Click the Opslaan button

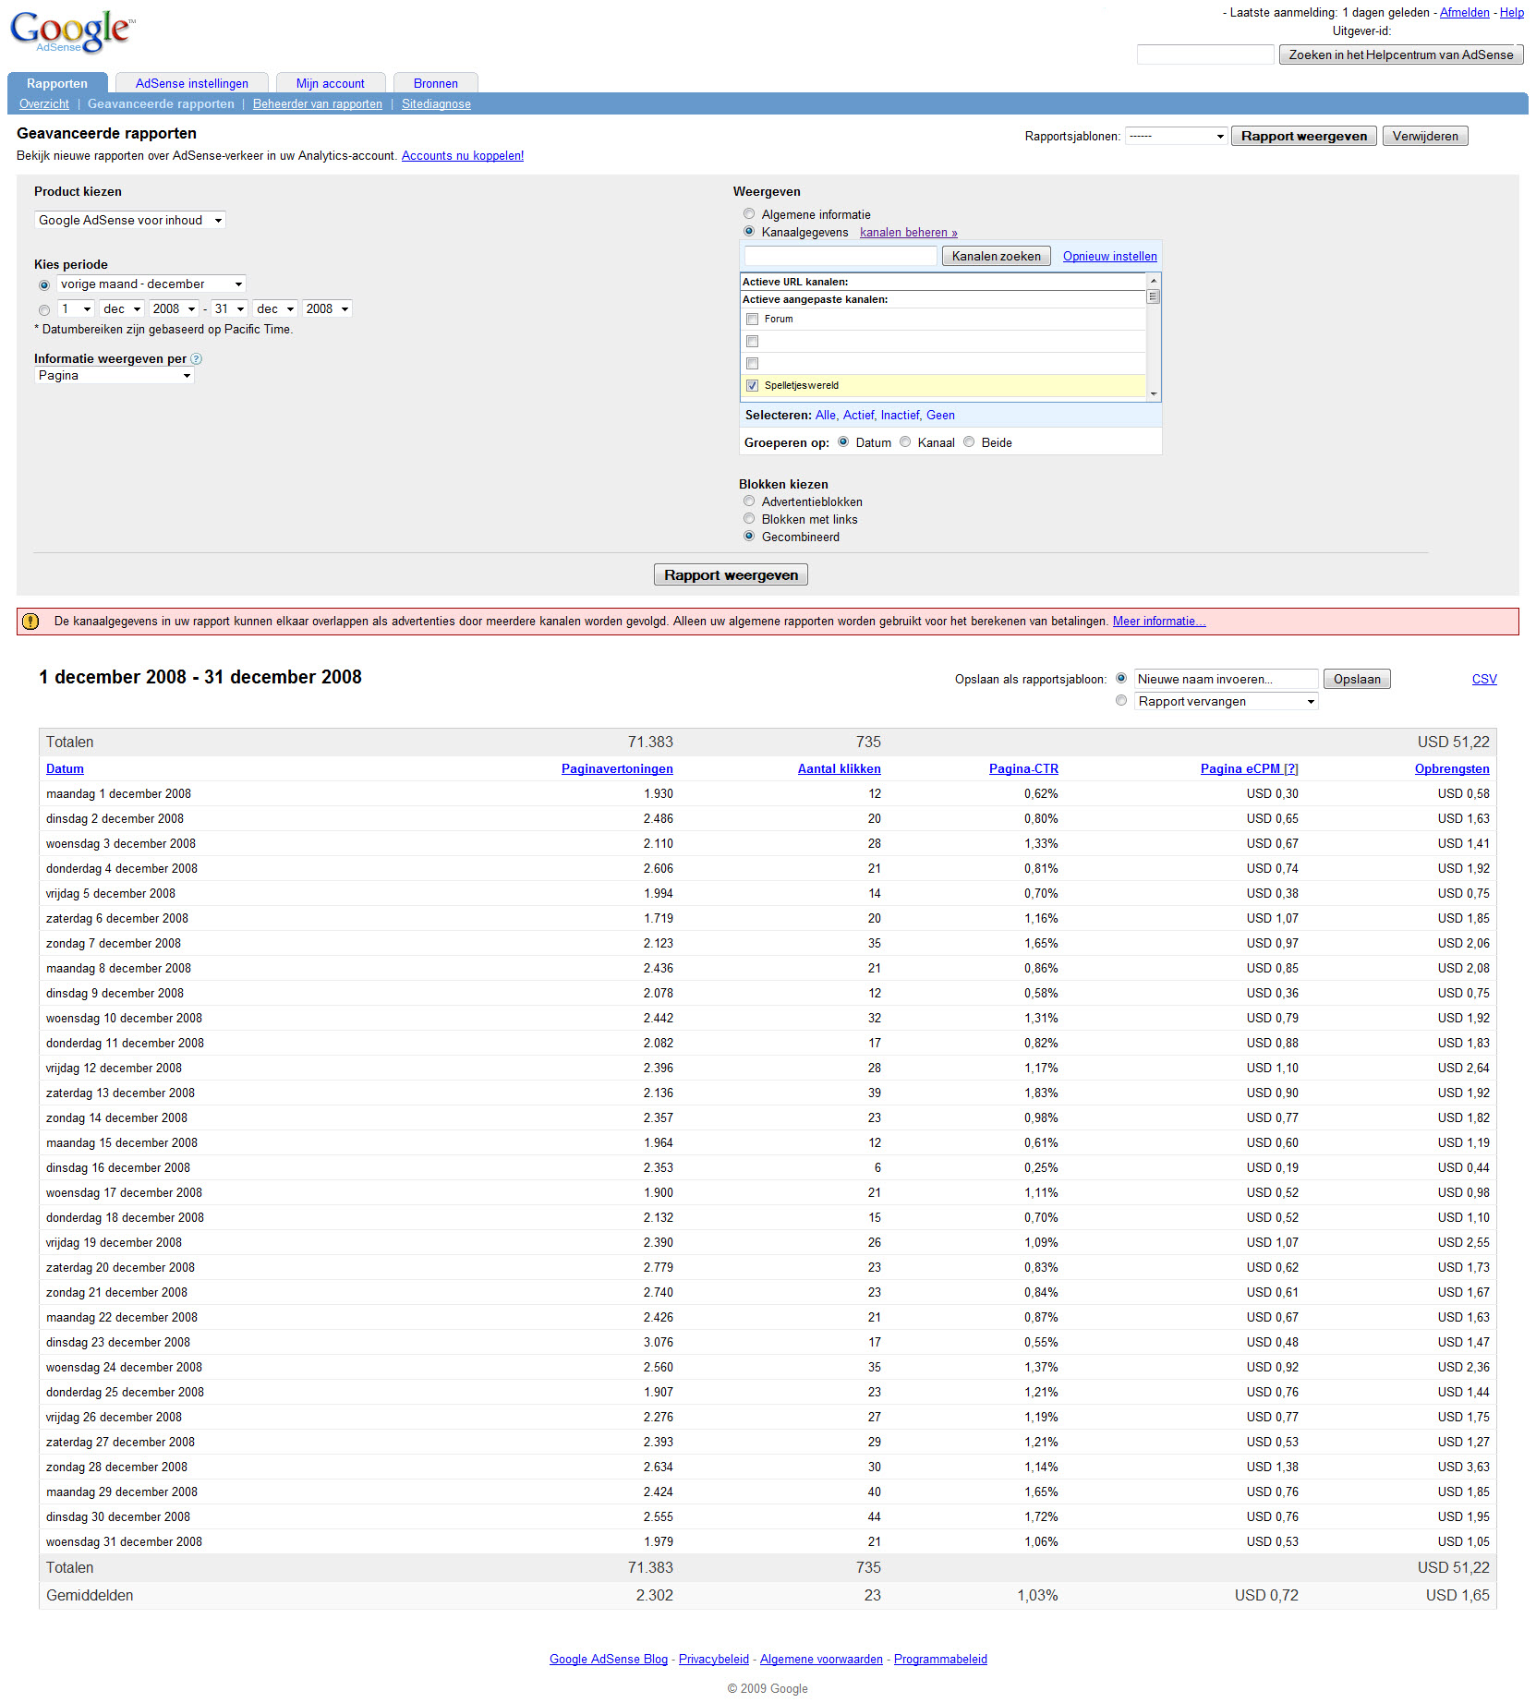tap(1357, 680)
